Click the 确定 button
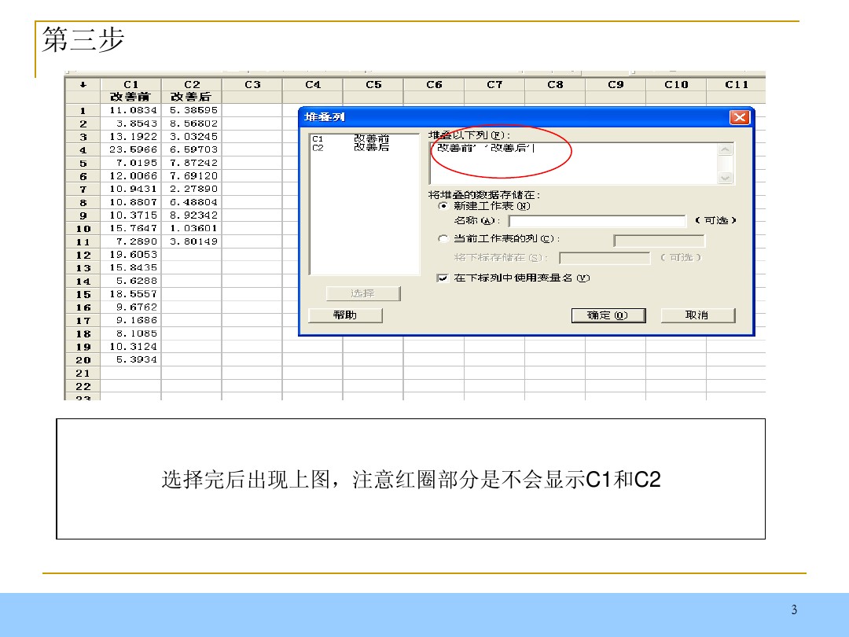849x637 pixels. pyautogui.click(x=609, y=315)
